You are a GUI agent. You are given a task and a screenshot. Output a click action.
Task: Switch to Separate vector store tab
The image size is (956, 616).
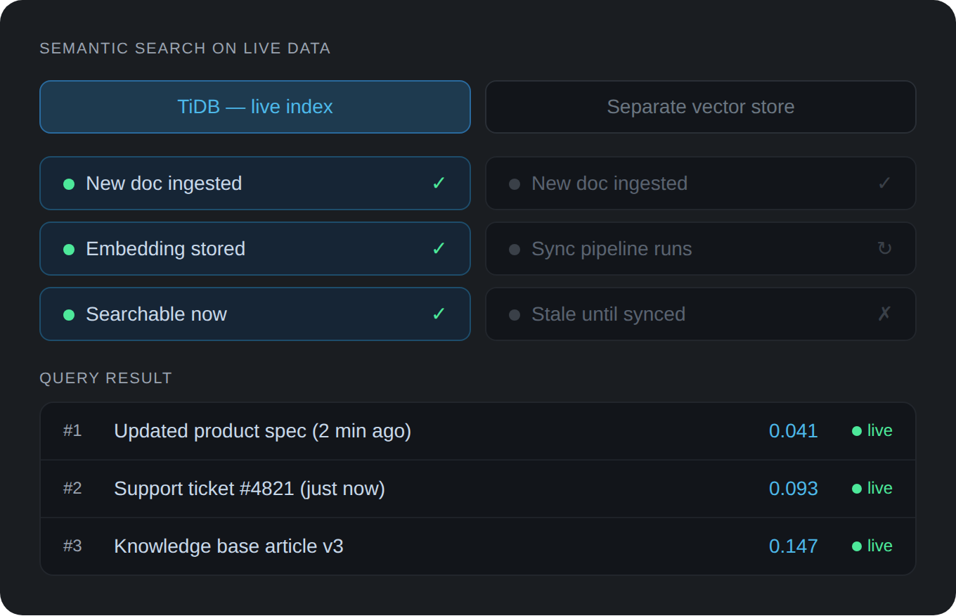700,107
